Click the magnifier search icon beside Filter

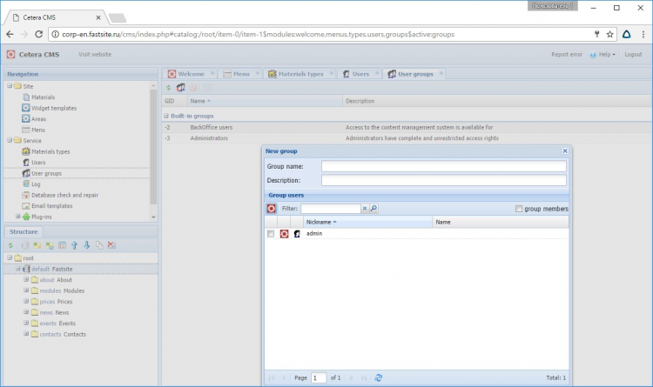[x=374, y=209]
